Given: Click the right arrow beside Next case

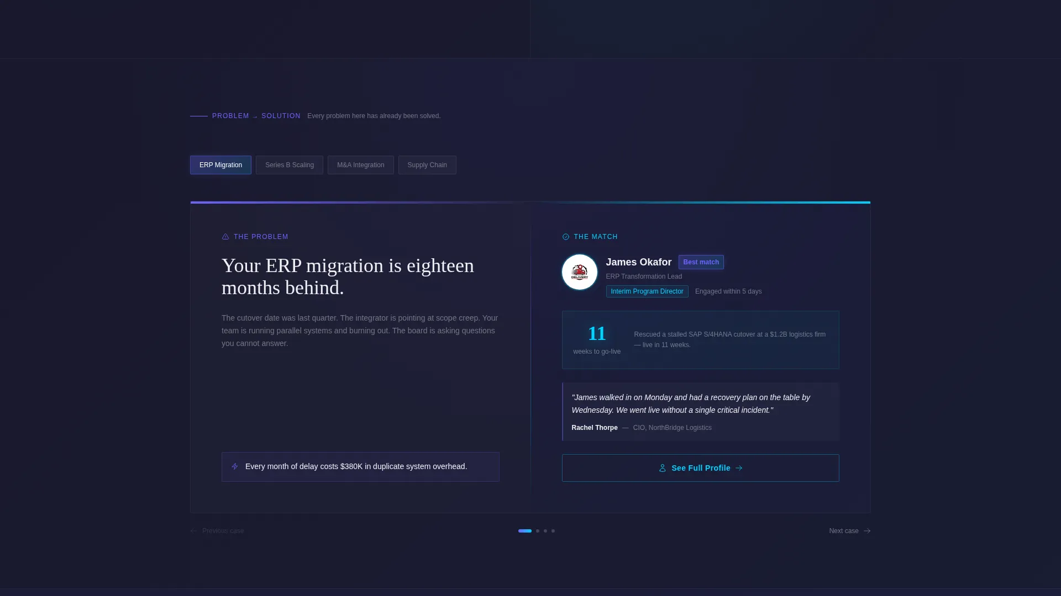Looking at the screenshot, I should tap(866, 531).
